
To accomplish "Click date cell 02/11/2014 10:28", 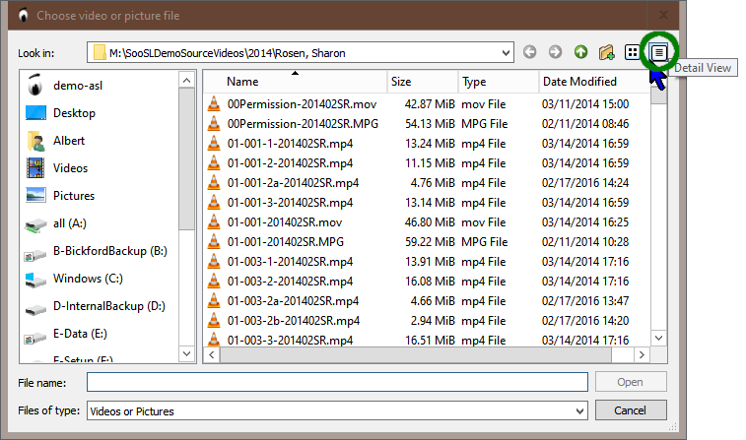I will (x=585, y=242).
